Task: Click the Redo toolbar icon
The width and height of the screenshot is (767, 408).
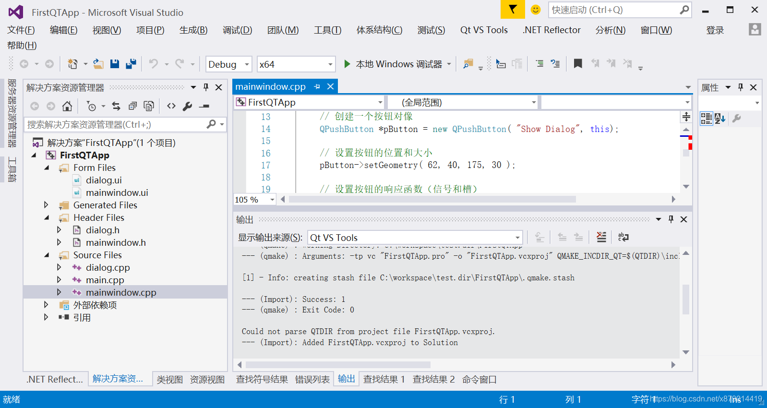Action: point(180,64)
